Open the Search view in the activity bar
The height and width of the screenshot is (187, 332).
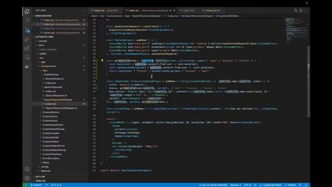[27, 21]
